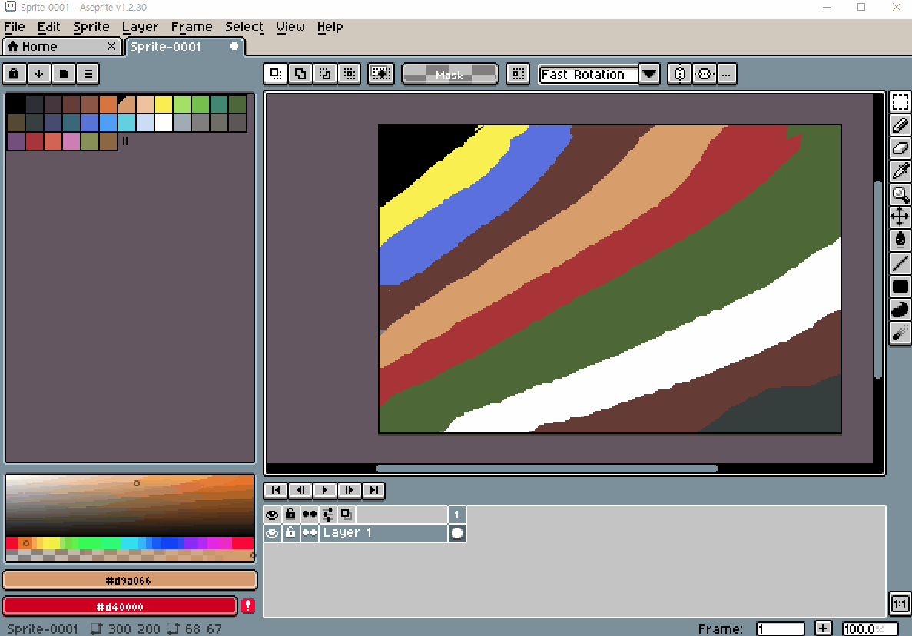Toggle opaque transparent color button
This screenshot has width=912, height=636.
pyautogui.click(x=381, y=74)
